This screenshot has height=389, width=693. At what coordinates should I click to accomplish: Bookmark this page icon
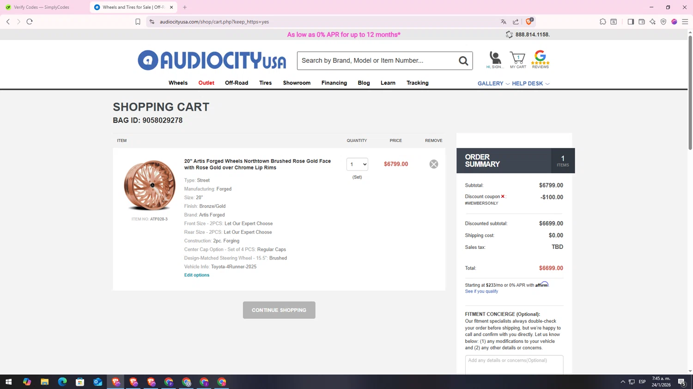point(138,22)
